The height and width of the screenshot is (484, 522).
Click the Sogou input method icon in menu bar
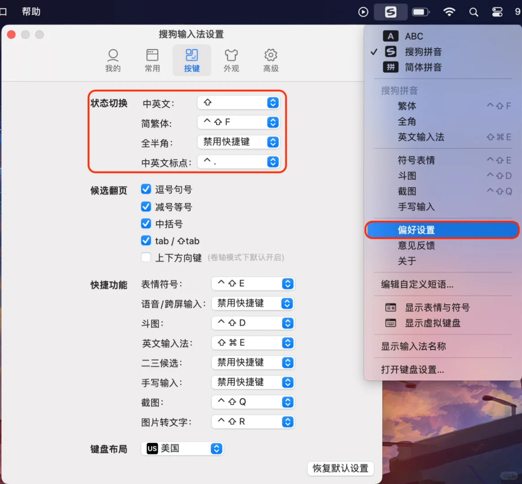pos(390,12)
